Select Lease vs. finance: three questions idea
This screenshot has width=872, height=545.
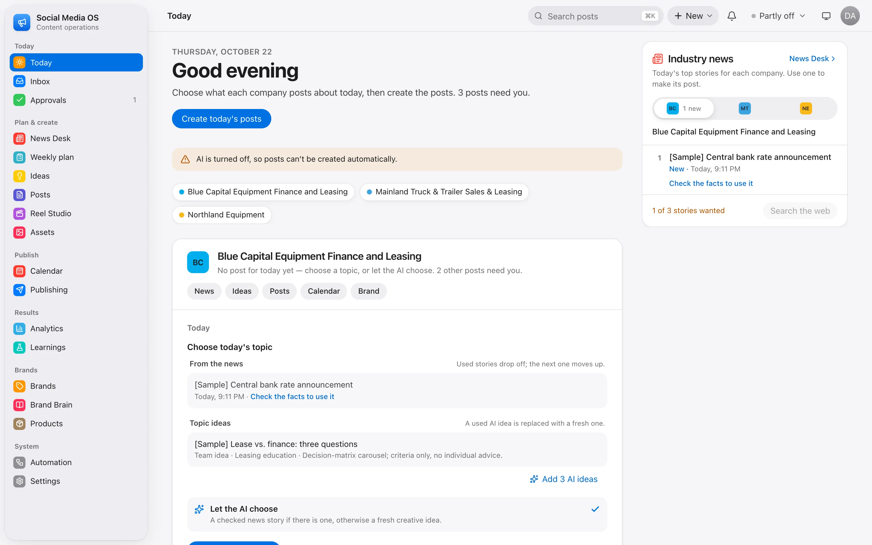tap(397, 450)
